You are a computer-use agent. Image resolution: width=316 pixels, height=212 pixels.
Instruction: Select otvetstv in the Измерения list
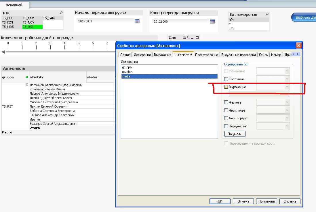click(x=127, y=72)
